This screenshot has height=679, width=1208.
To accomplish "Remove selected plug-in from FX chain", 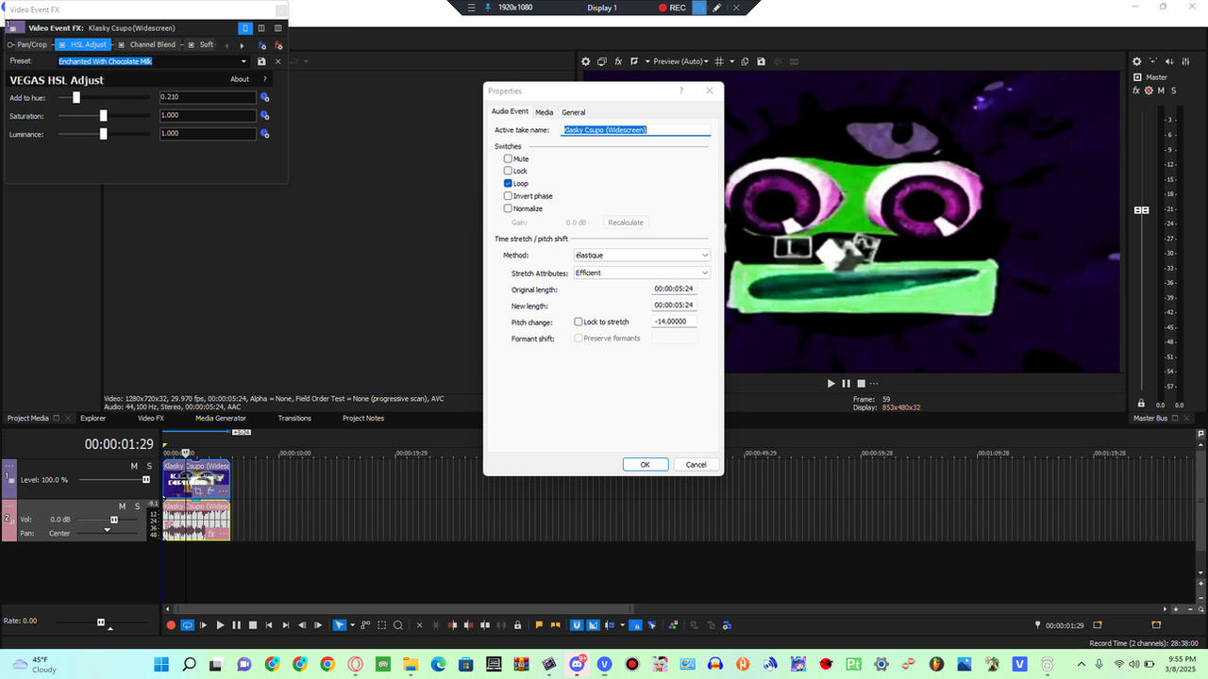I will 277,45.
